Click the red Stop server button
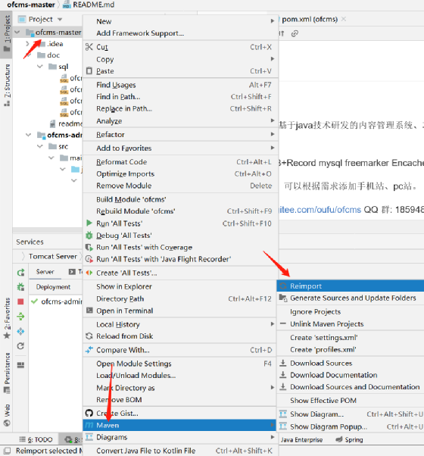 pos(20,301)
